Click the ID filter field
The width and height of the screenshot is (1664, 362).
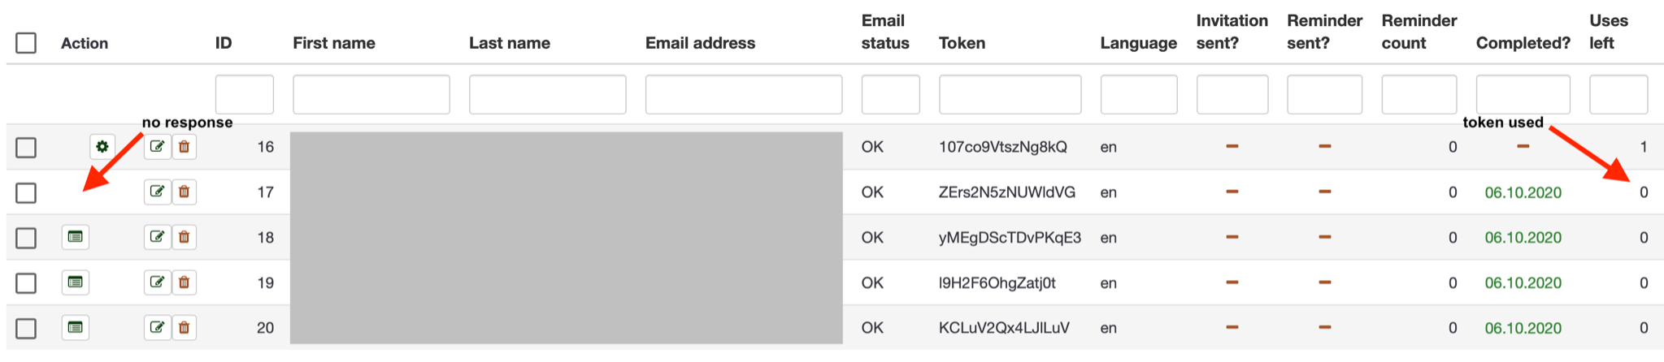[244, 95]
